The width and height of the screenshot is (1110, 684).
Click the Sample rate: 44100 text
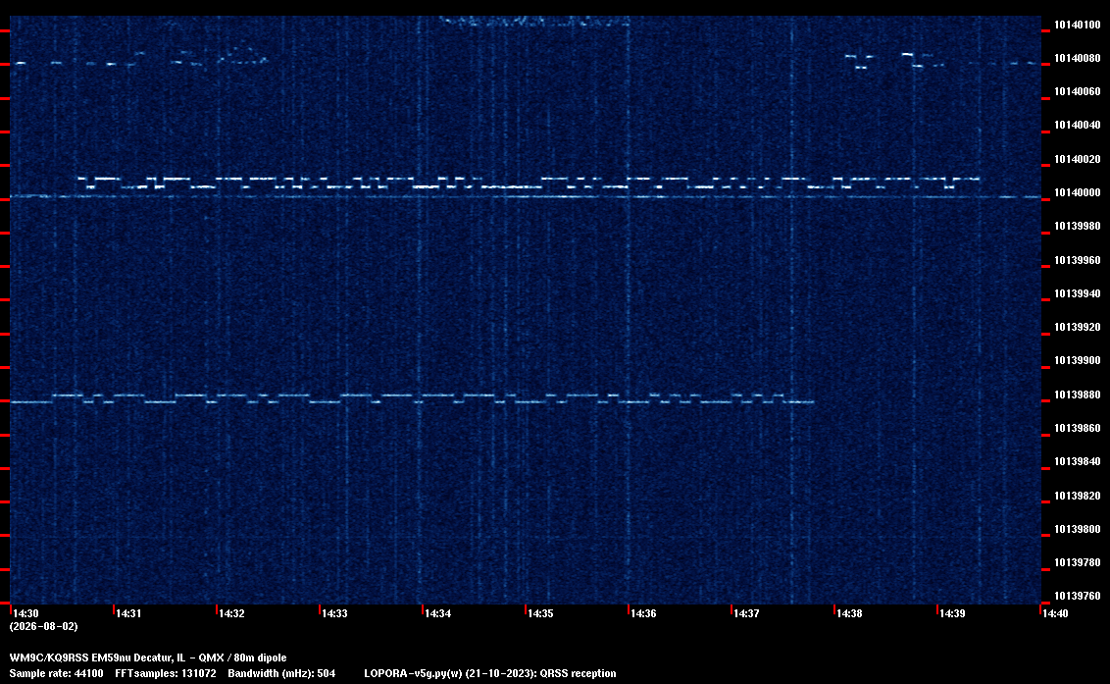[56, 673]
